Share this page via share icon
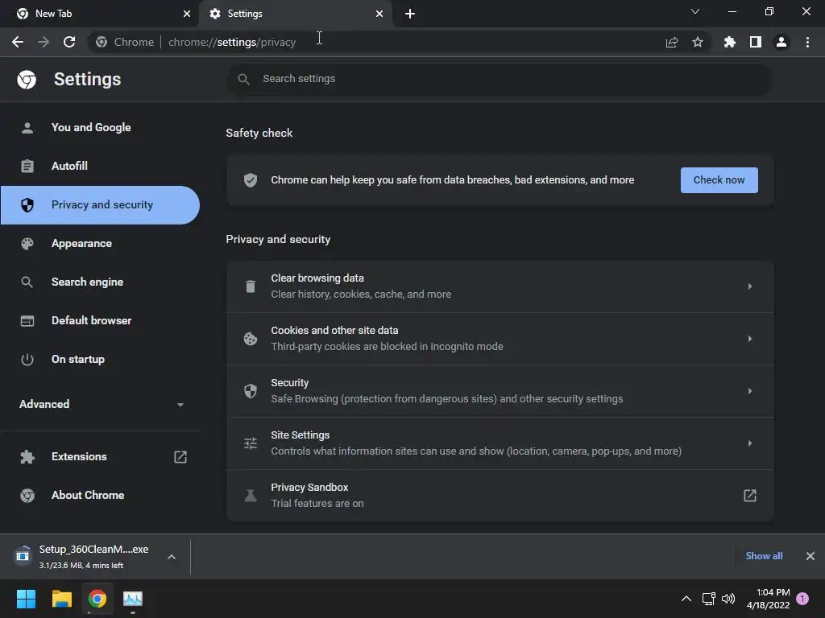825x618 pixels. coord(671,42)
